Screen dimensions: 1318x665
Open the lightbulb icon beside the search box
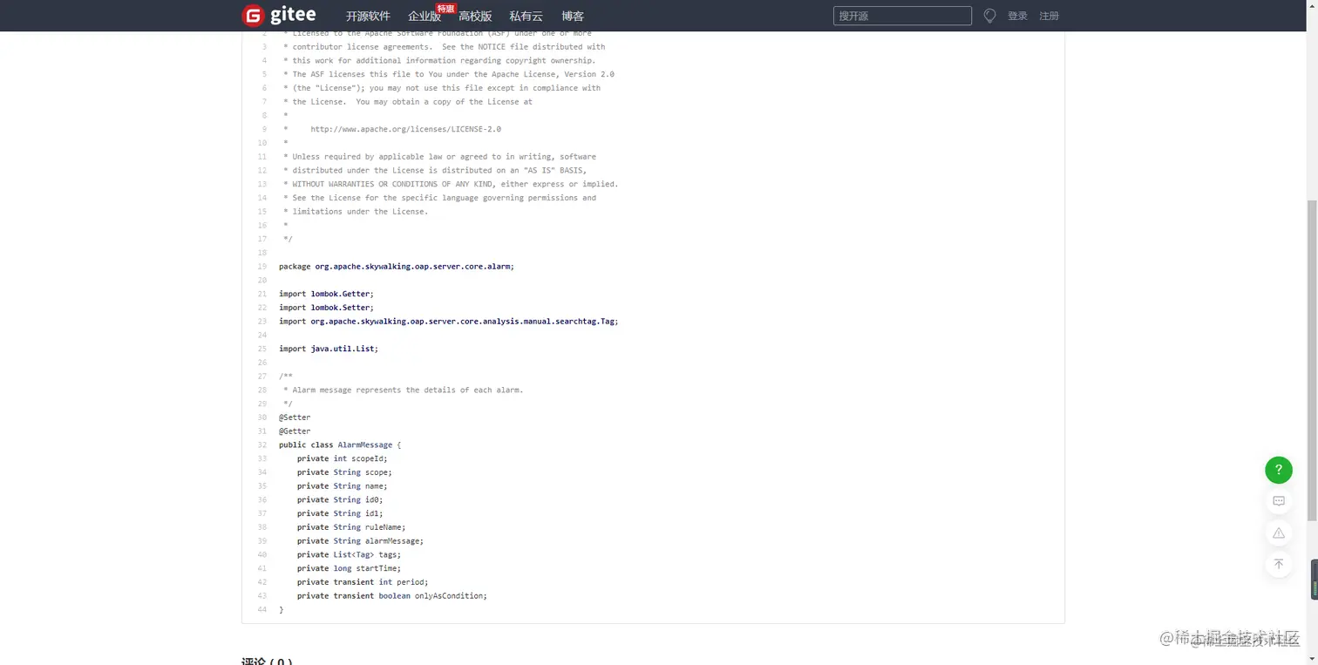point(989,16)
